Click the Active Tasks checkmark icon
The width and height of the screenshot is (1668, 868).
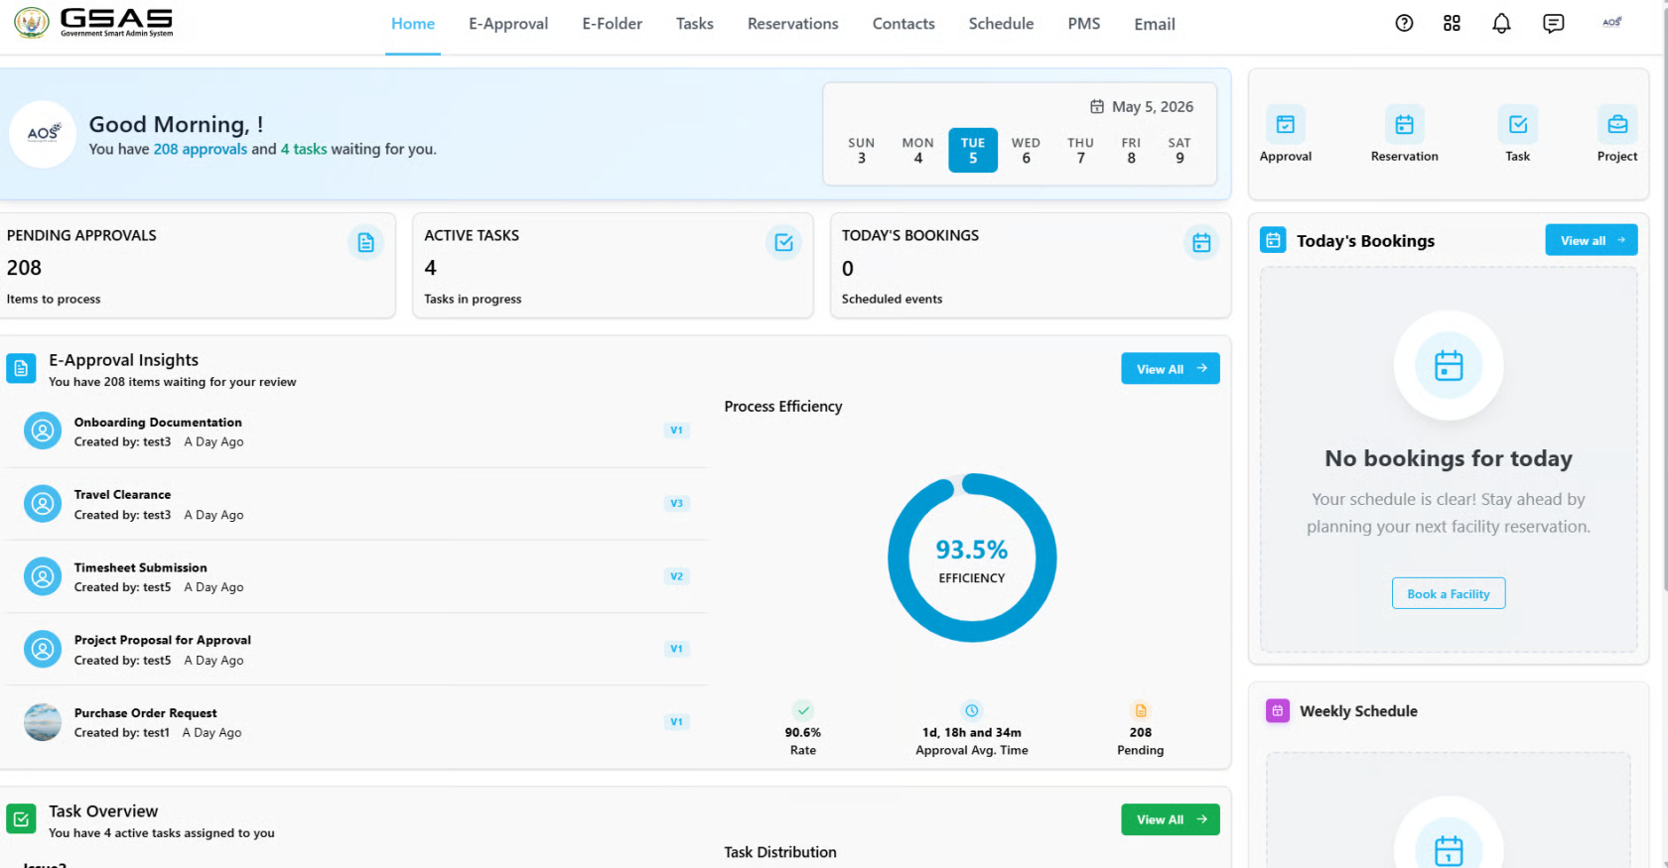(x=783, y=242)
